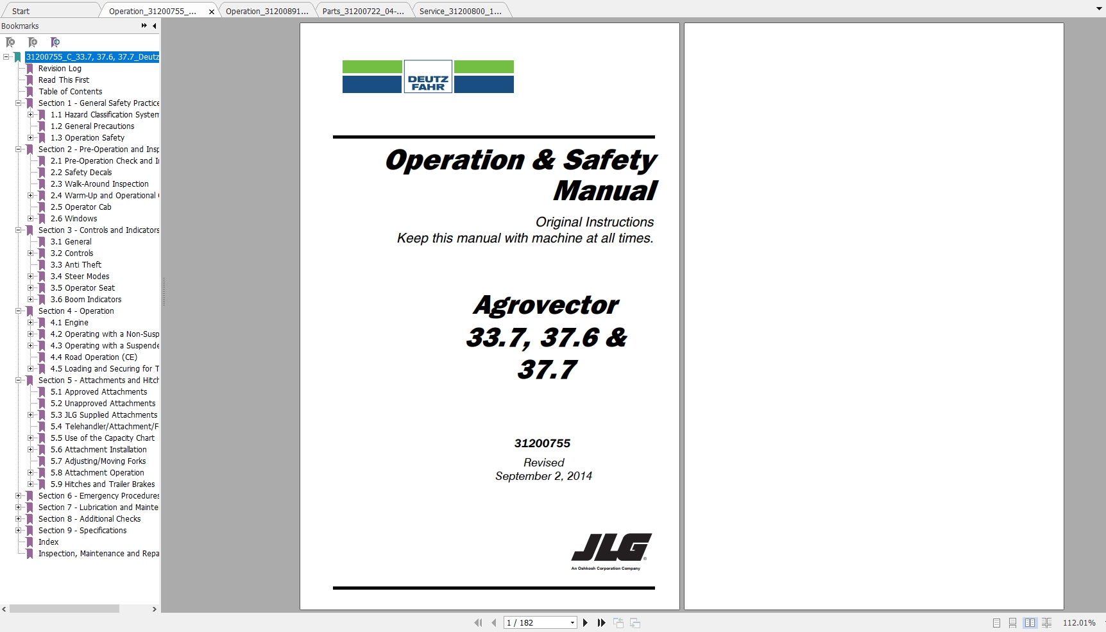Click the Inspection, Maintenance and Repair bookmark
The width and height of the screenshot is (1106, 632).
click(98, 553)
